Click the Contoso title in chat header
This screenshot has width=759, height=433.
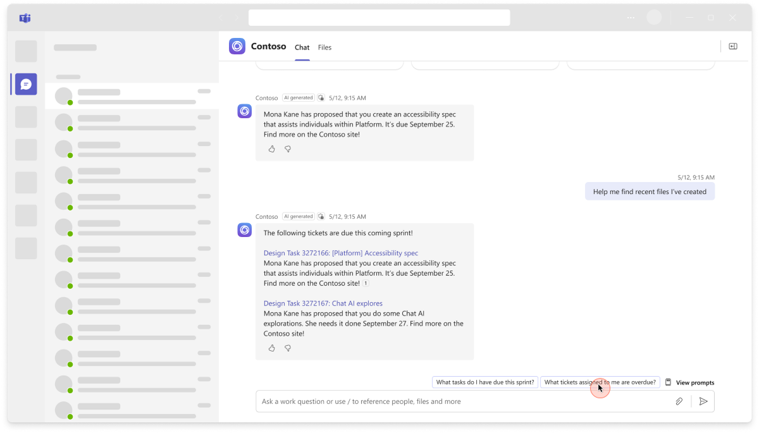(268, 46)
